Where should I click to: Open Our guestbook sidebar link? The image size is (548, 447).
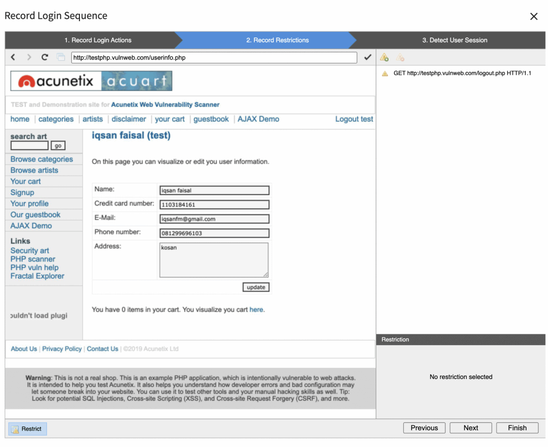click(x=35, y=215)
